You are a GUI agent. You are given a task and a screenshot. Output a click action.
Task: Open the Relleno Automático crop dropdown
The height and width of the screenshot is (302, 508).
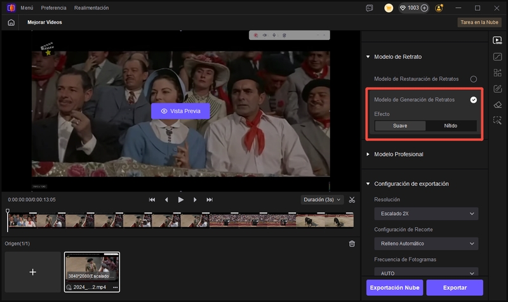coord(425,244)
